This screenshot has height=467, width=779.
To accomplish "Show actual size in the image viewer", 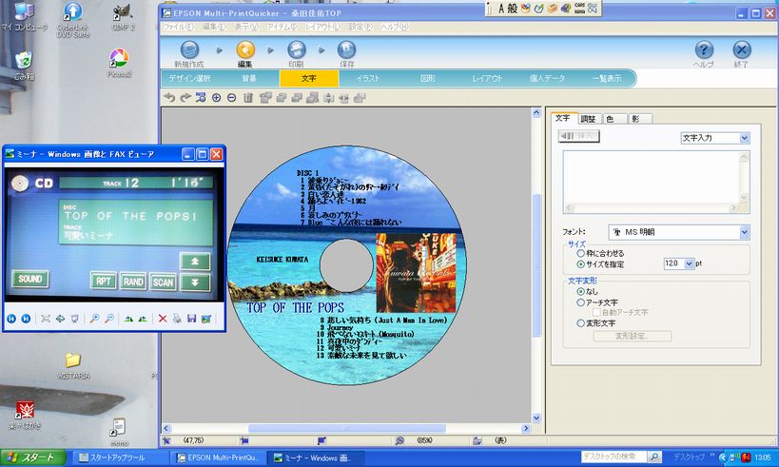I will 60,319.
